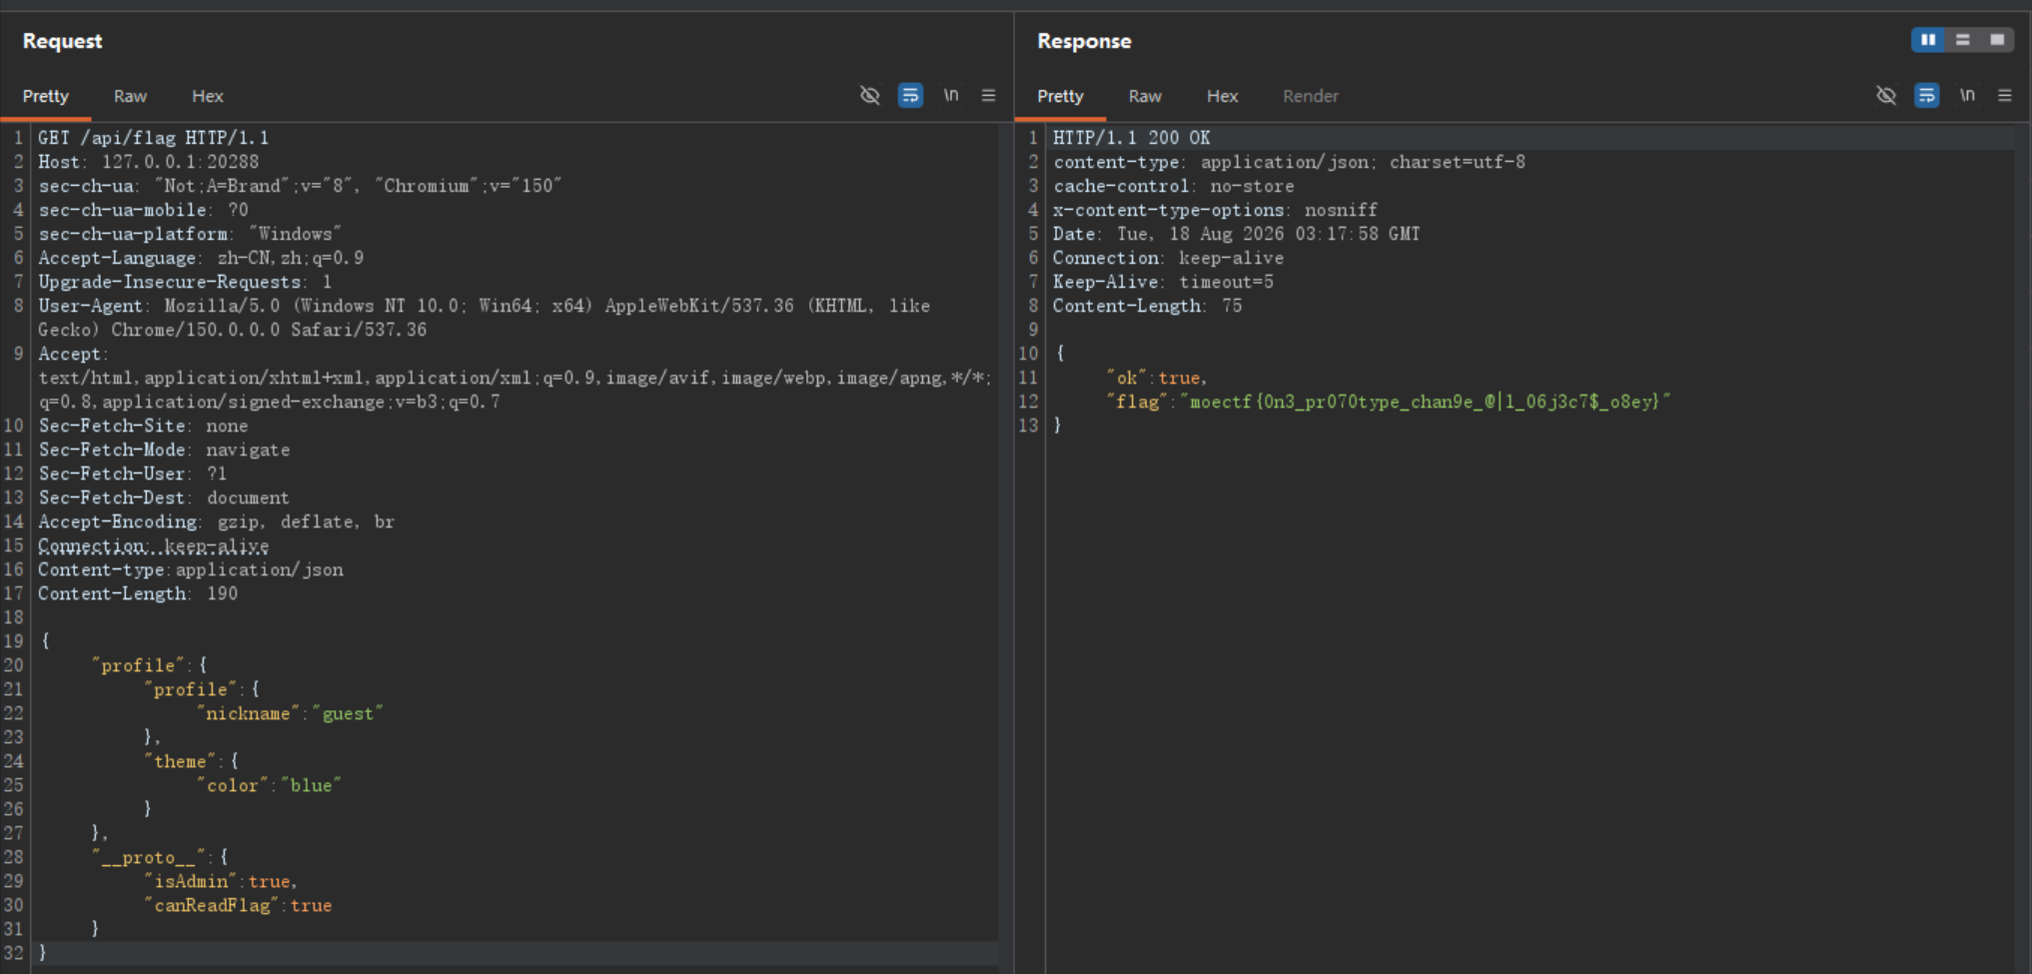
Task: Toggle hide non-printable characters in Request panel
Action: 870,95
